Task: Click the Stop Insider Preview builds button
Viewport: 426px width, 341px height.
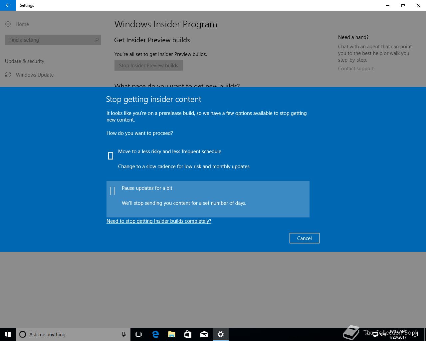Action: 149,65
